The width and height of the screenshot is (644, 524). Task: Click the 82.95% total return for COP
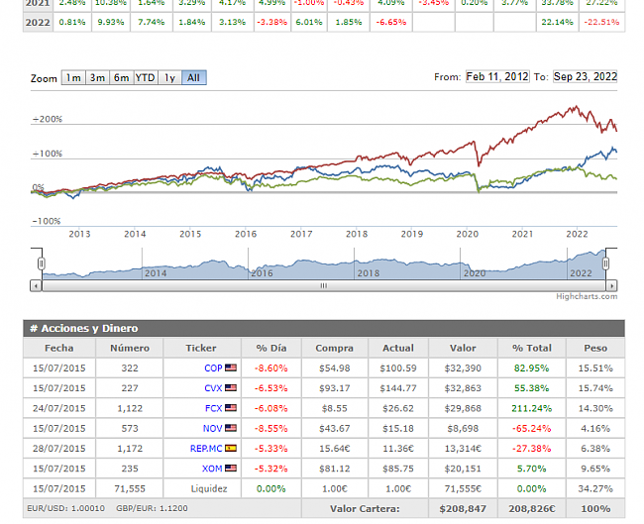[531, 368]
